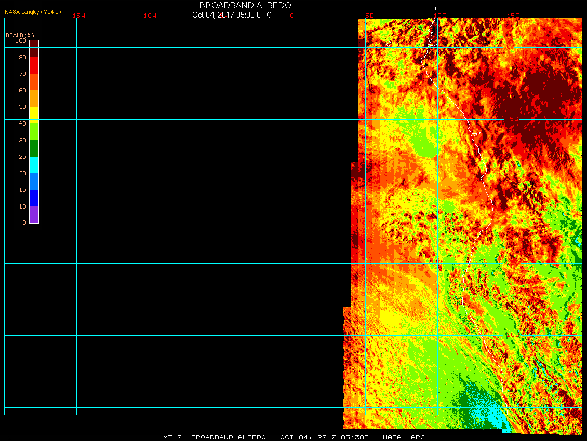Click legend value '50'
This screenshot has width=587, height=441.
click(22, 107)
